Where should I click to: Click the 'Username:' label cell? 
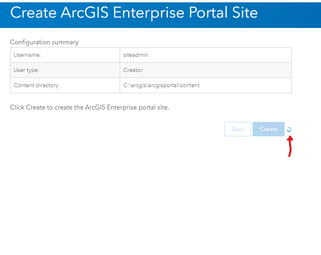click(x=65, y=55)
